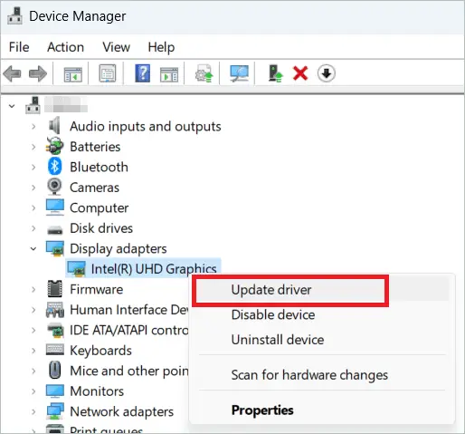Open the View menu
The image size is (465, 434).
point(116,47)
